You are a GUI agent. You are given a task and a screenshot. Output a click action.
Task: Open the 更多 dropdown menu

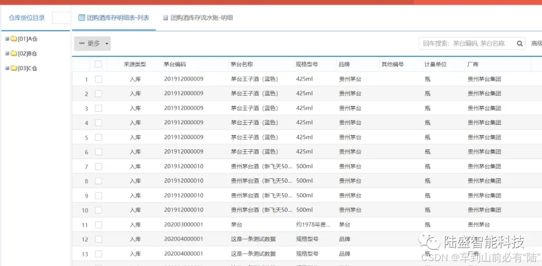pos(93,44)
